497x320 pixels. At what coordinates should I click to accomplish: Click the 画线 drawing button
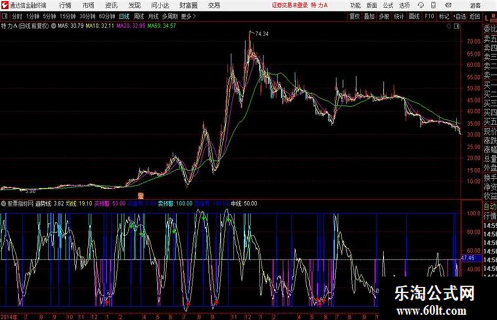pos(414,16)
